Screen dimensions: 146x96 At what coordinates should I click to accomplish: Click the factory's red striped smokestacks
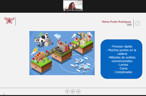[59, 40]
